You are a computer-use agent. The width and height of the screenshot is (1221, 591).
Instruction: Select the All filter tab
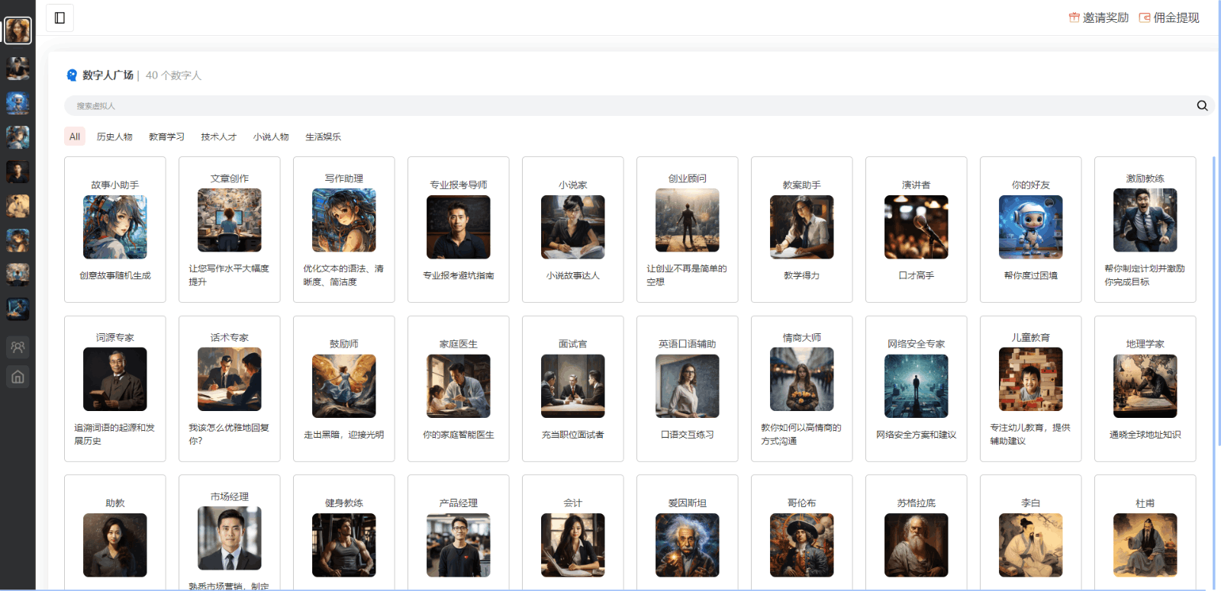tap(75, 137)
